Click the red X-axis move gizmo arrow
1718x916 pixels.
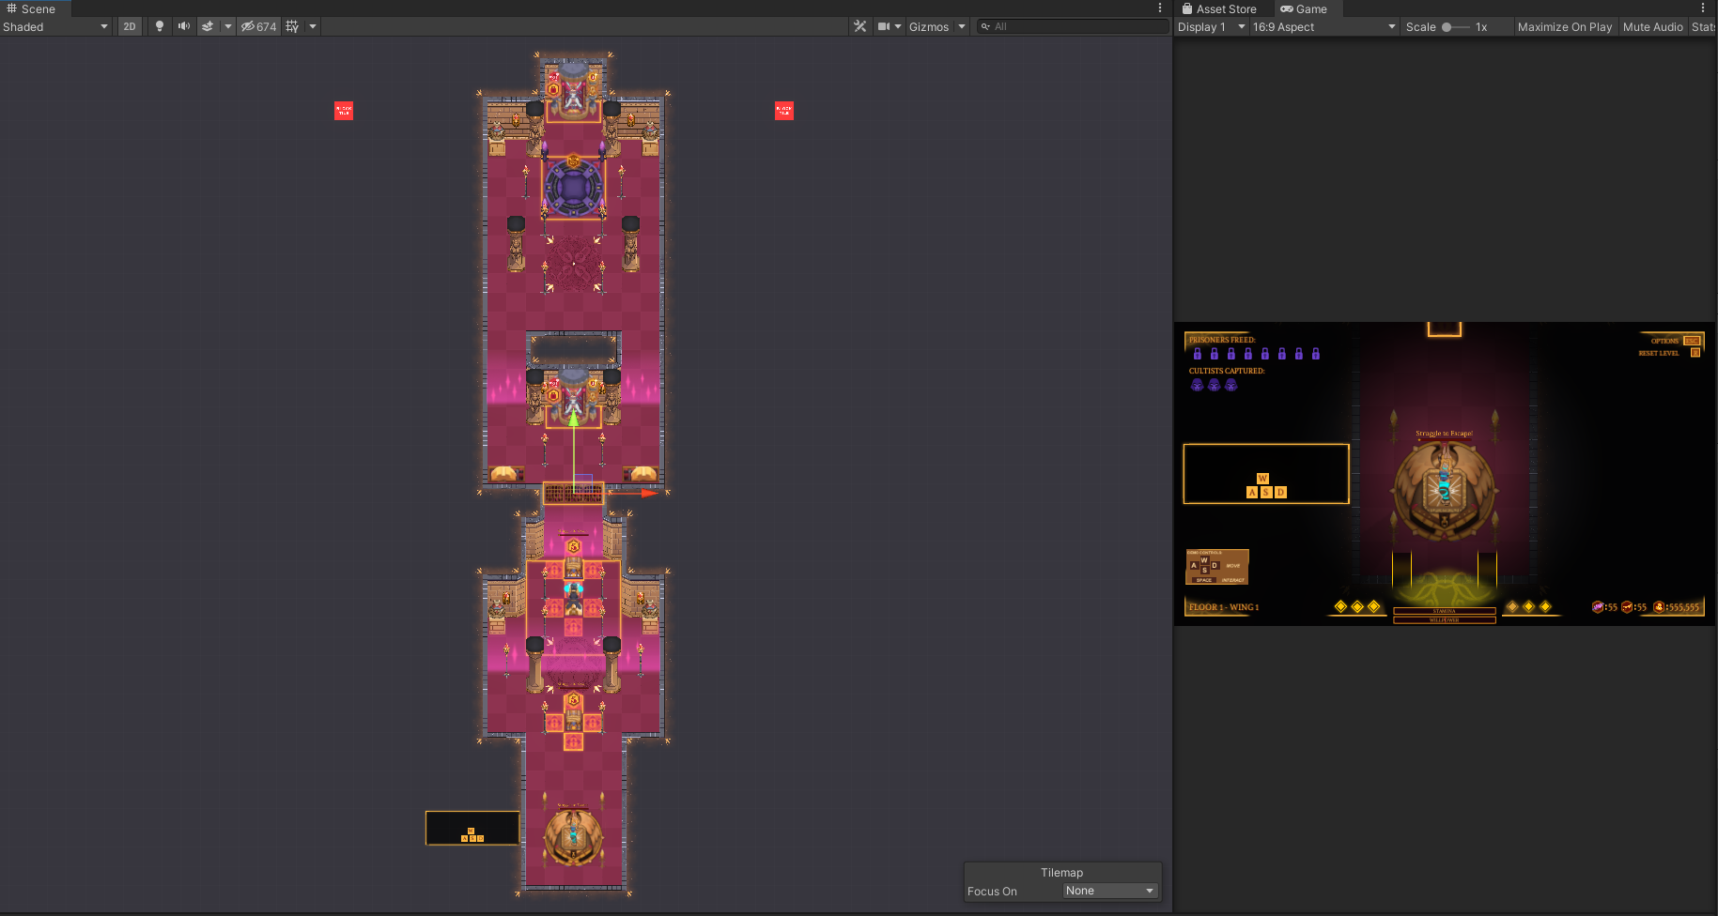point(649,493)
